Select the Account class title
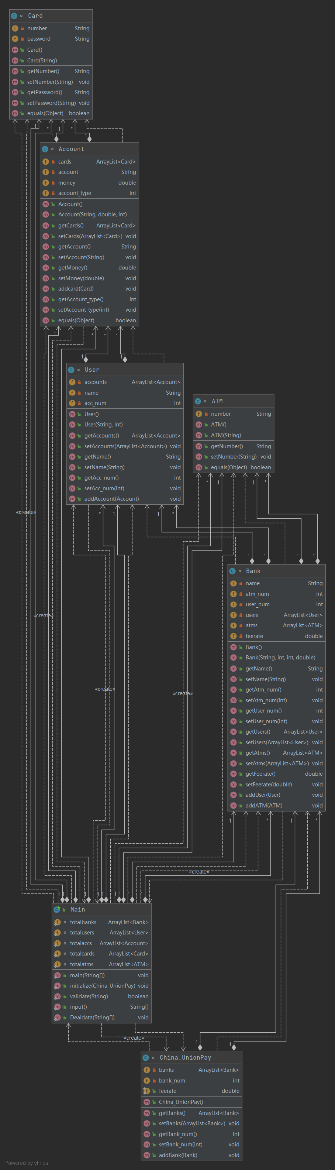The image size is (335, 1170). [71, 149]
